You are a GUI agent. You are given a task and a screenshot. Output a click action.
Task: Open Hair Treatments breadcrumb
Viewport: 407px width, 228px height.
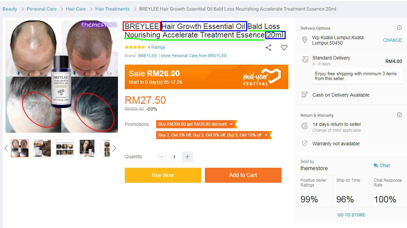pos(112,9)
